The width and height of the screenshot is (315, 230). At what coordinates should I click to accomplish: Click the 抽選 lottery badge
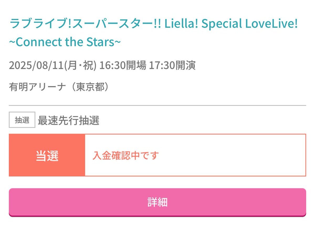tap(22, 120)
